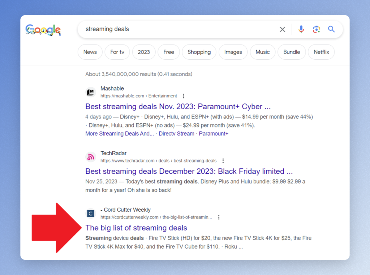The height and width of the screenshot is (275, 370).
Task: Open "The big list of streaming deals" link
Action: [136, 228]
